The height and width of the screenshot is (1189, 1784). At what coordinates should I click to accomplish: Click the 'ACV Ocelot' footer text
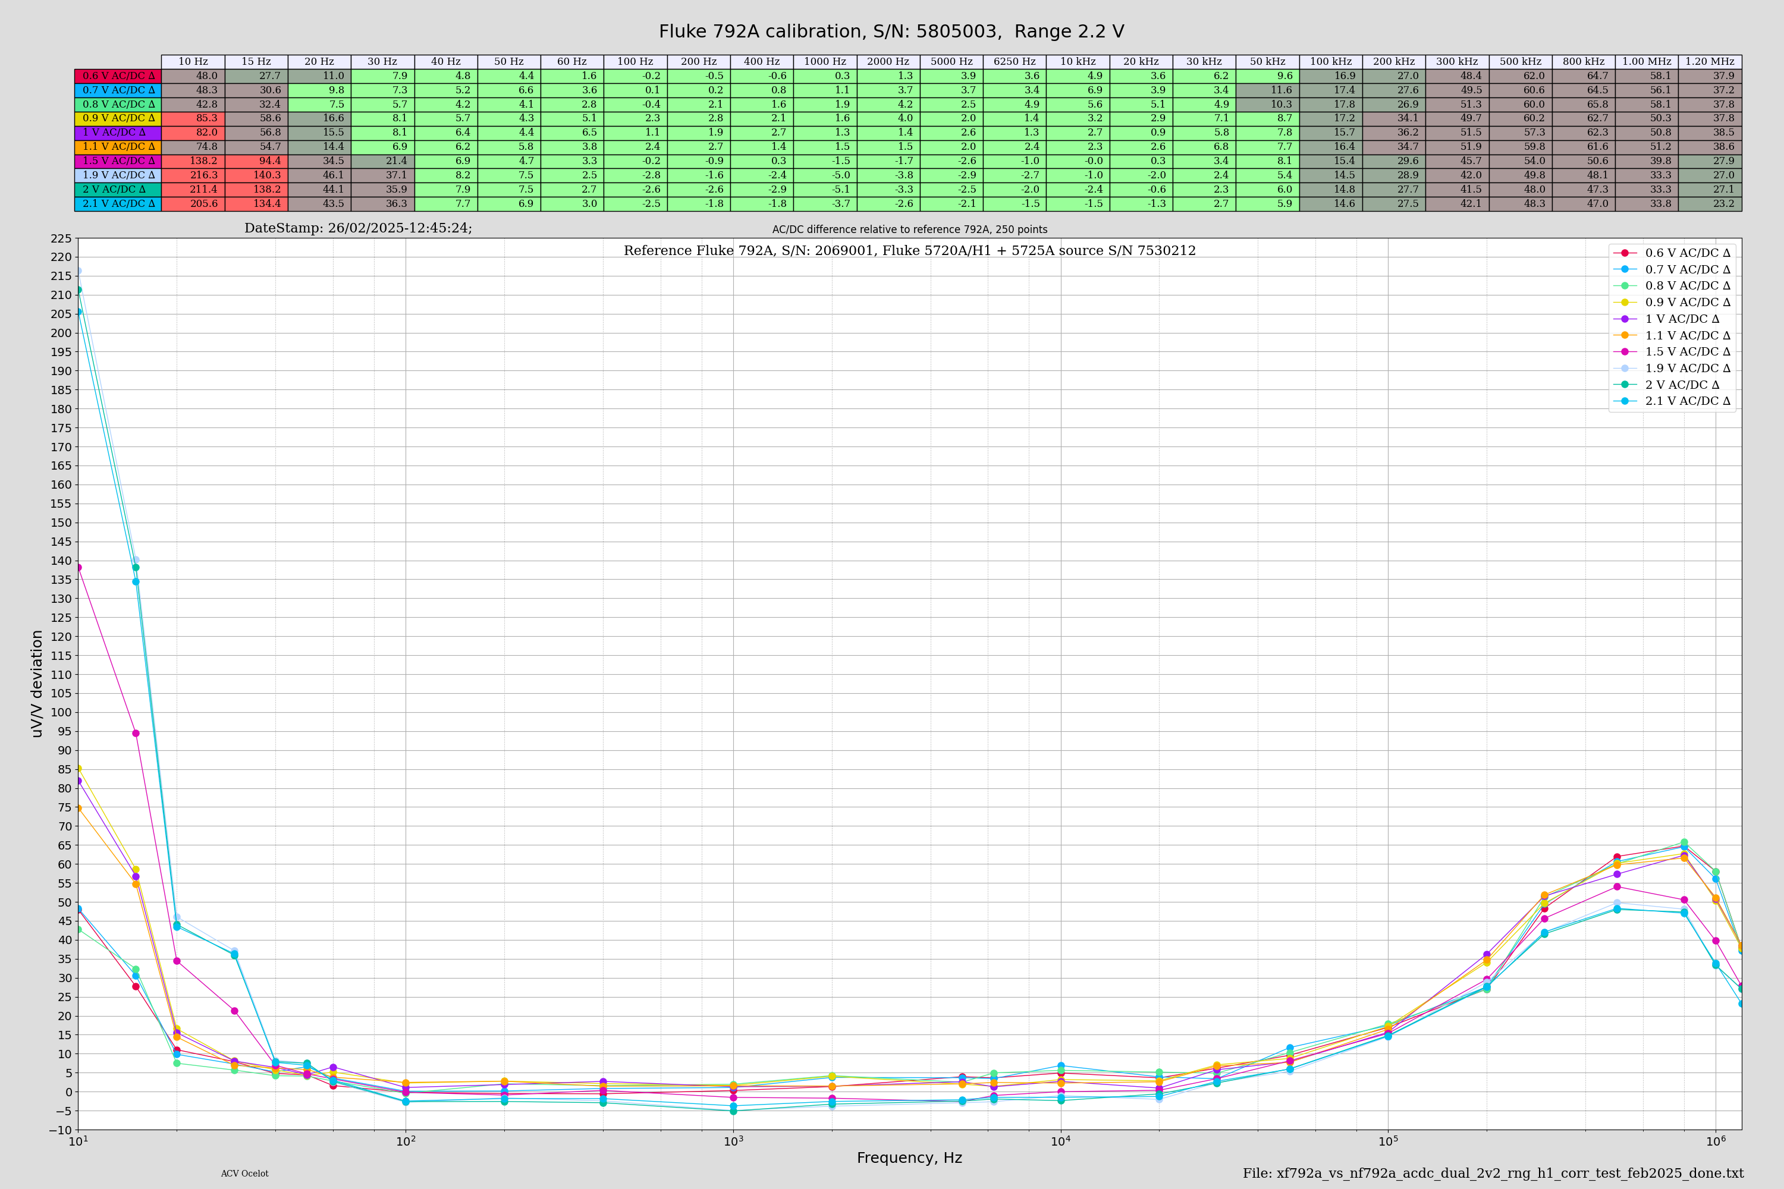pos(244,1174)
